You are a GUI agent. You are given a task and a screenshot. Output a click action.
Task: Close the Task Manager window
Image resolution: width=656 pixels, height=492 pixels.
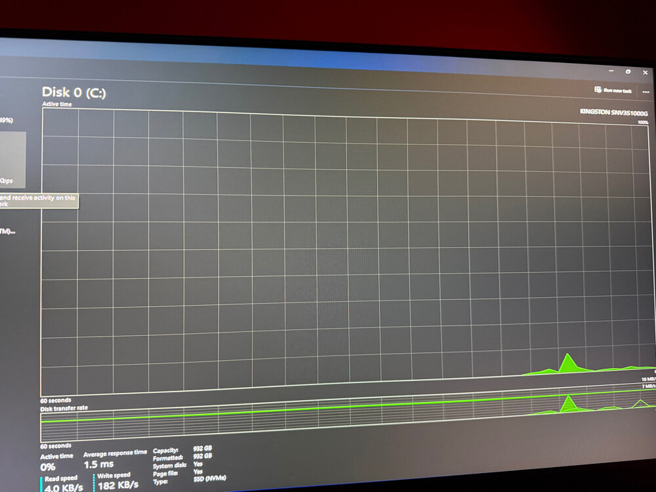click(x=645, y=72)
